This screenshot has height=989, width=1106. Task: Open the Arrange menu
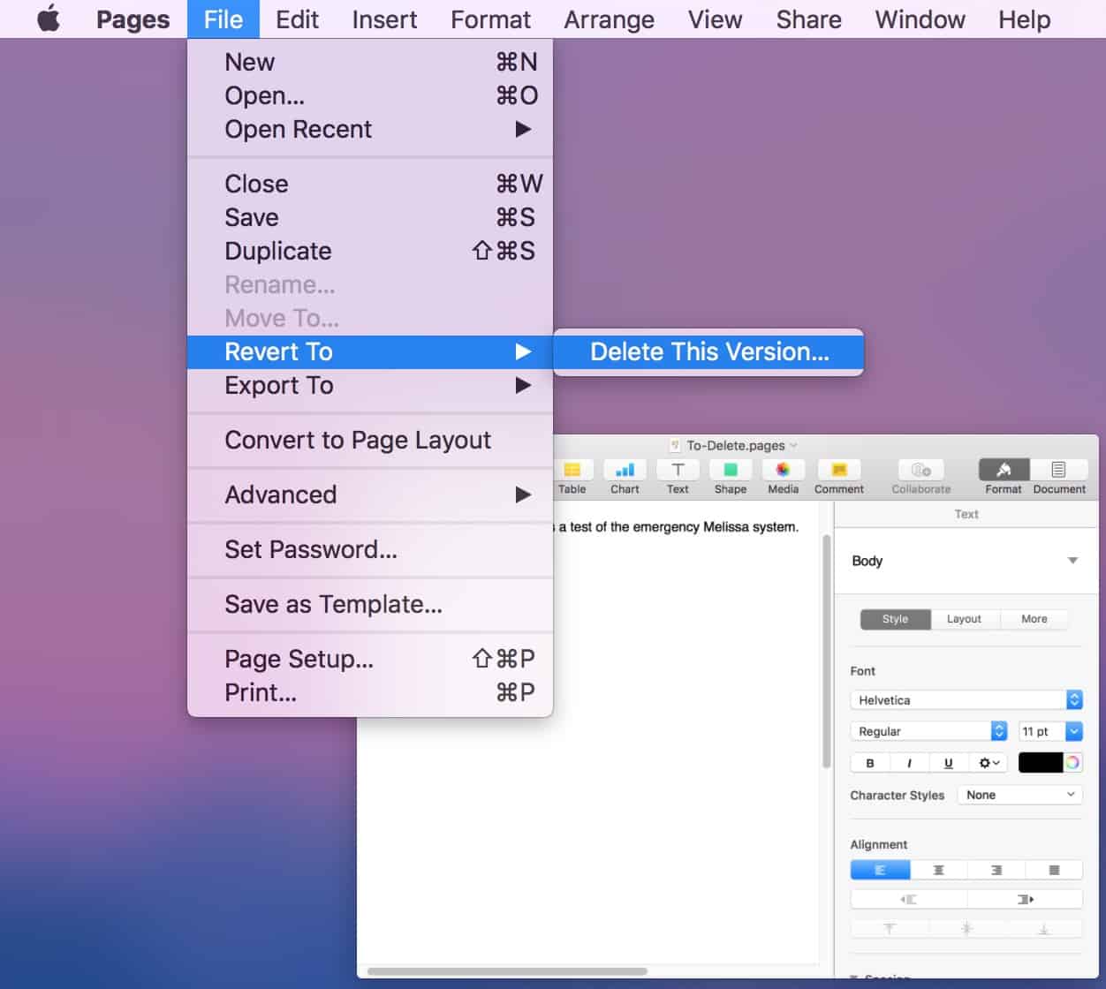609,19
